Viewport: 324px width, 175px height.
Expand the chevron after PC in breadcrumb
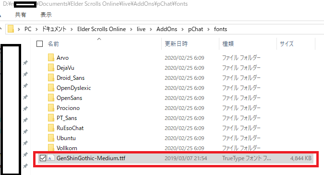pos(36,29)
